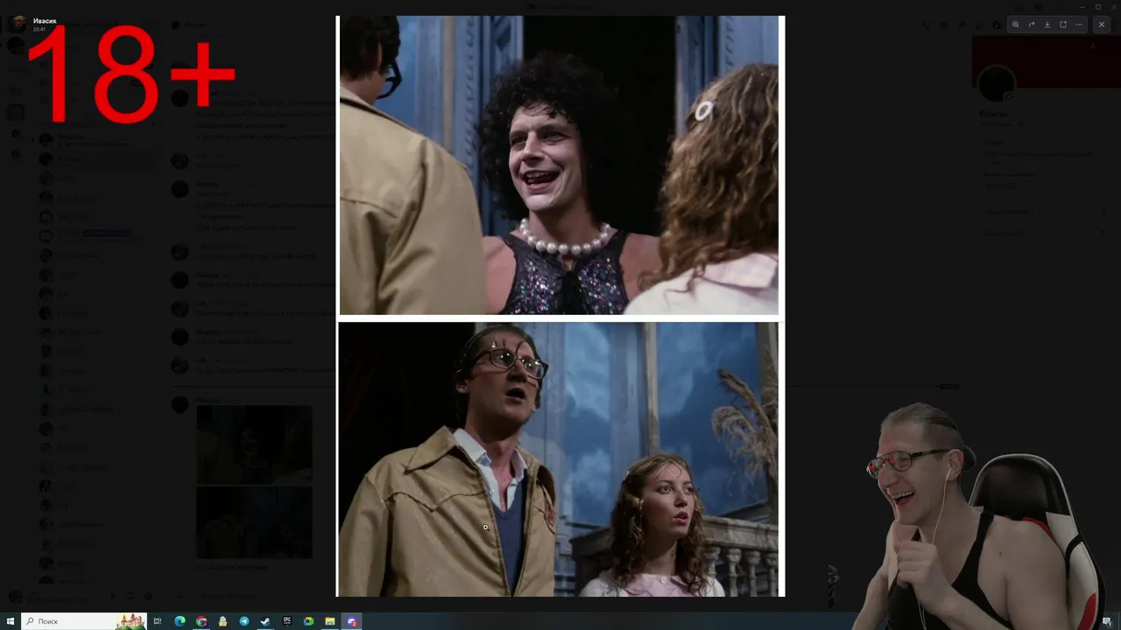Forward the photo with the arrow icon
This screenshot has width=1121, height=630.
click(1032, 24)
